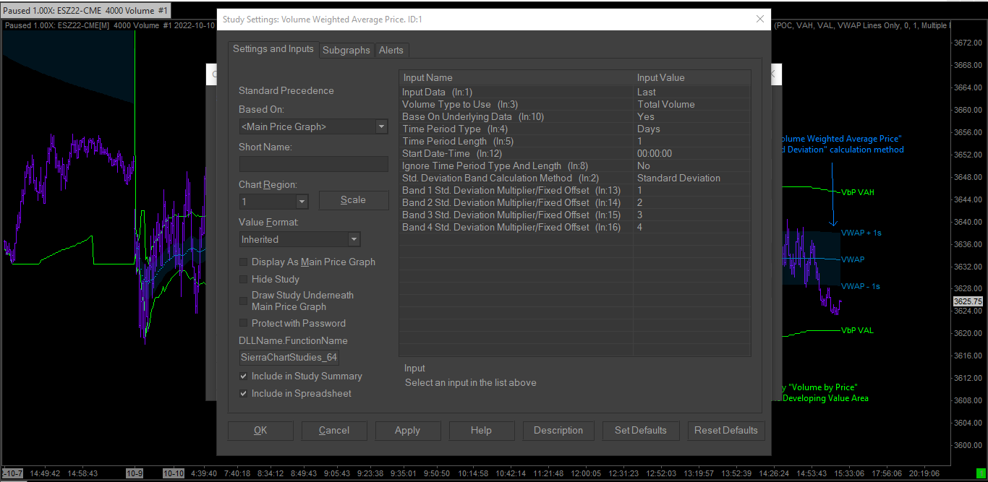This screenshot has height=482, width=988.
Task: Click Reset Defaults button
Action: [x=726, y=431]
